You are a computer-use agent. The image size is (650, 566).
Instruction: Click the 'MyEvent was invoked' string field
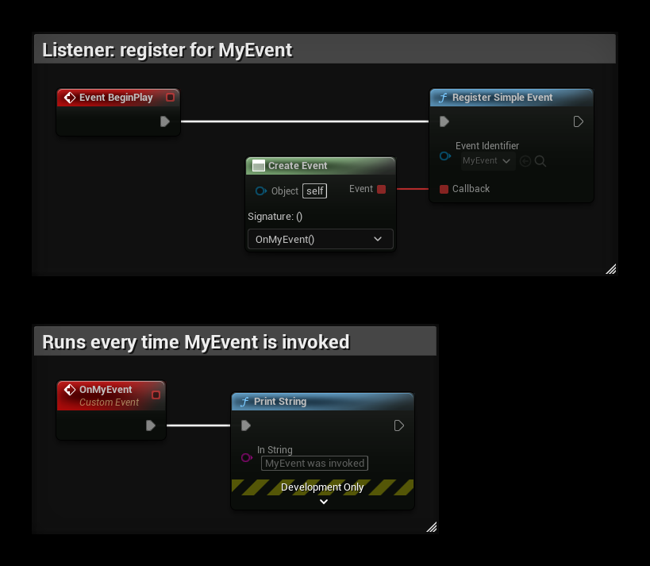tap(314, 463)
